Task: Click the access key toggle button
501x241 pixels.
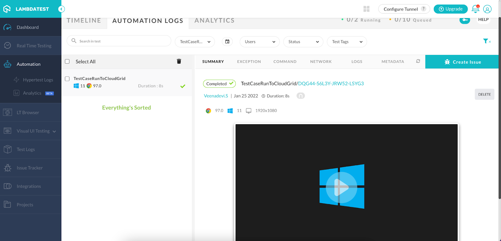Action: click(x=464, y=20)
